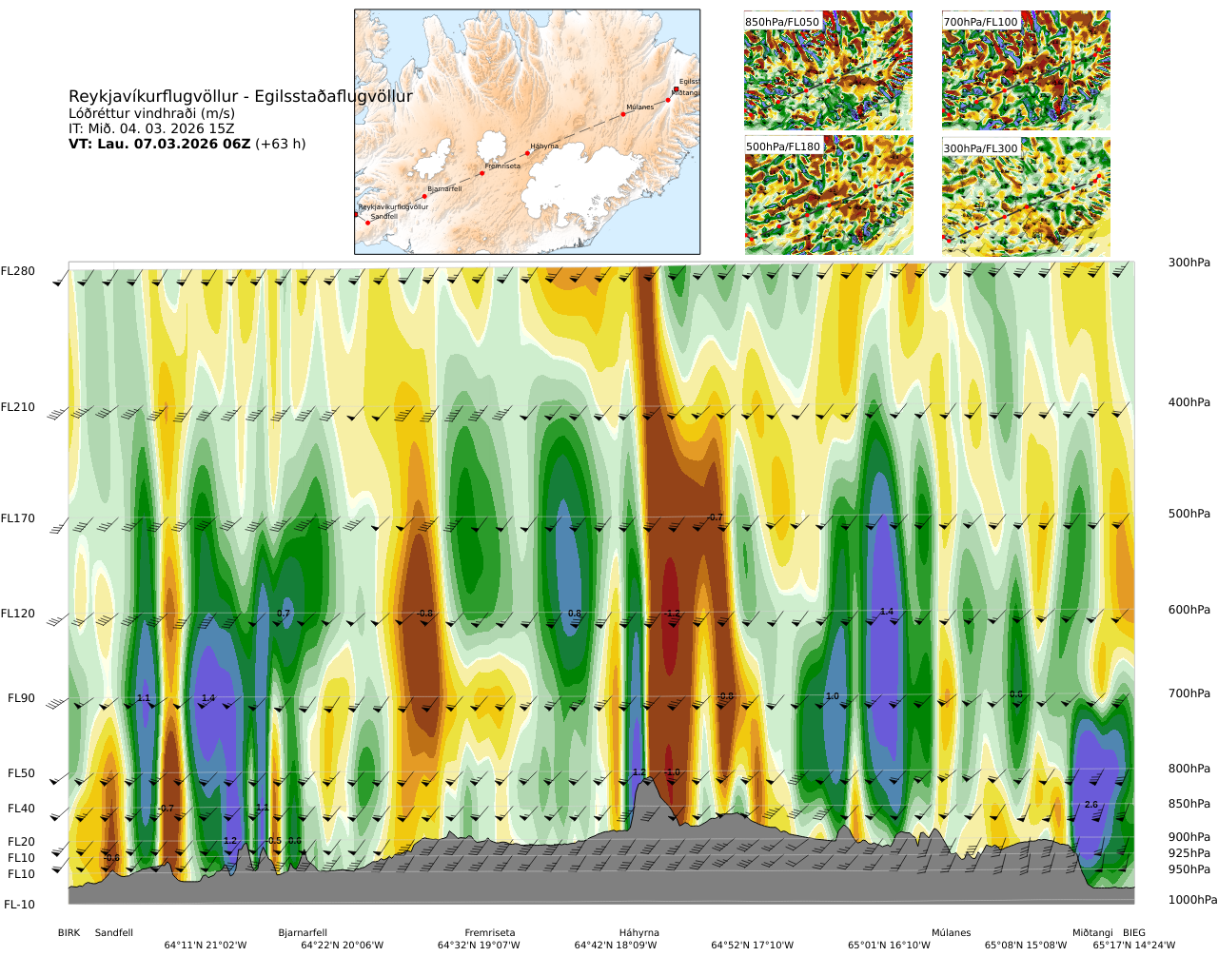Click the Bjarnarfell red waypoint on the map
This screenshot has height=956, width=1218.
point(424,196)
